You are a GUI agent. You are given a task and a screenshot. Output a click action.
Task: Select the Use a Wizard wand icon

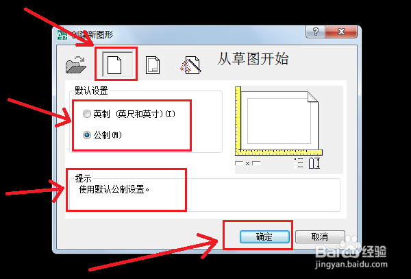(x=190, y=64)
